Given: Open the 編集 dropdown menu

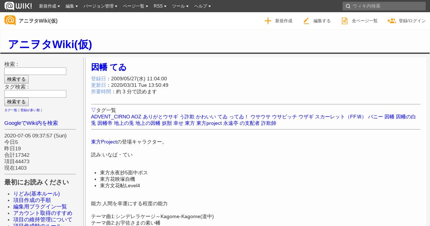Looking at the screenshot, I should point(72,6).
